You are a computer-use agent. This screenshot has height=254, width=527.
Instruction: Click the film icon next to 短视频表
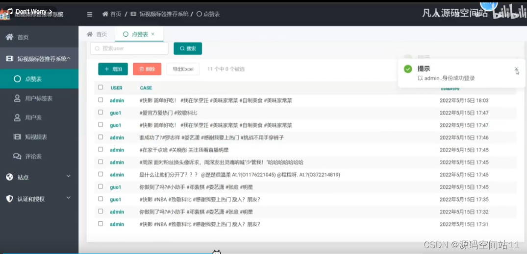[17, 137]
